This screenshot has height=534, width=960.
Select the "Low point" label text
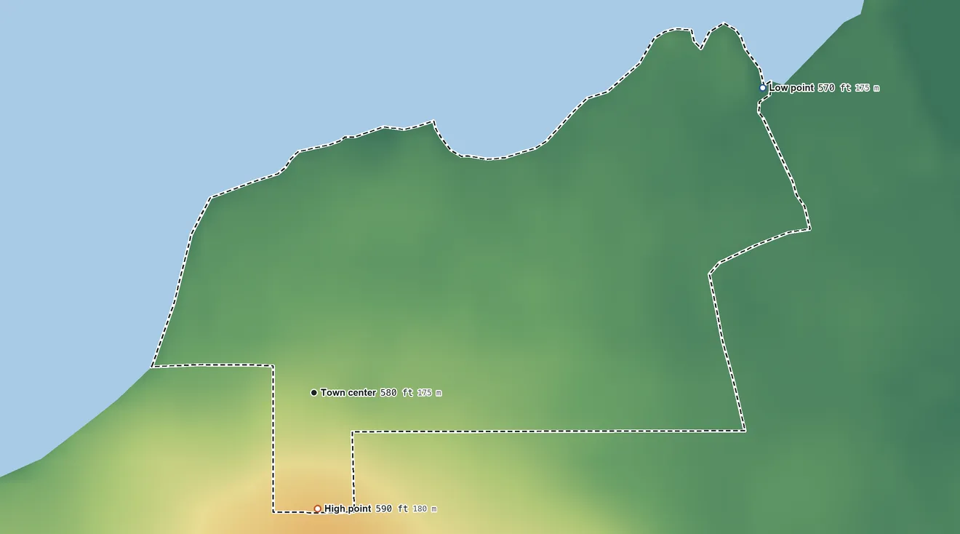click(792, 88)
